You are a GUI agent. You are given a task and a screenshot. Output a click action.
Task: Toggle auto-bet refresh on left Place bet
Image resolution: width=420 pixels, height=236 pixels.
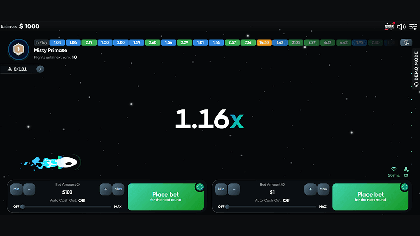click(199, 187)
